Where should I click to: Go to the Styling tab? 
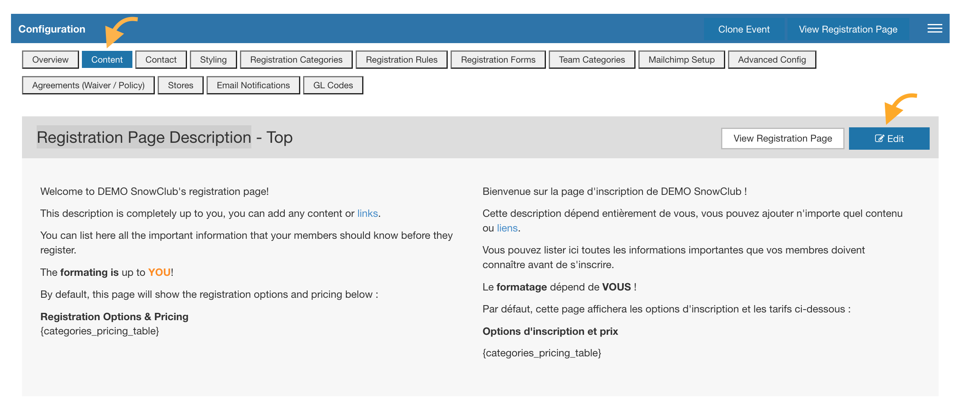[213, 59]
